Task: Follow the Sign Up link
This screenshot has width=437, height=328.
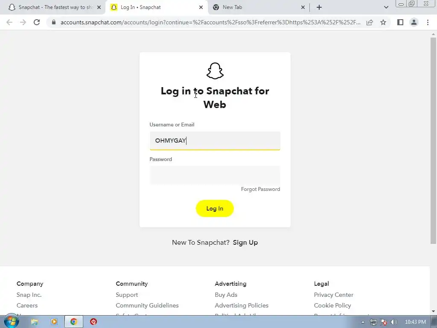Action: tap(245, 243)
